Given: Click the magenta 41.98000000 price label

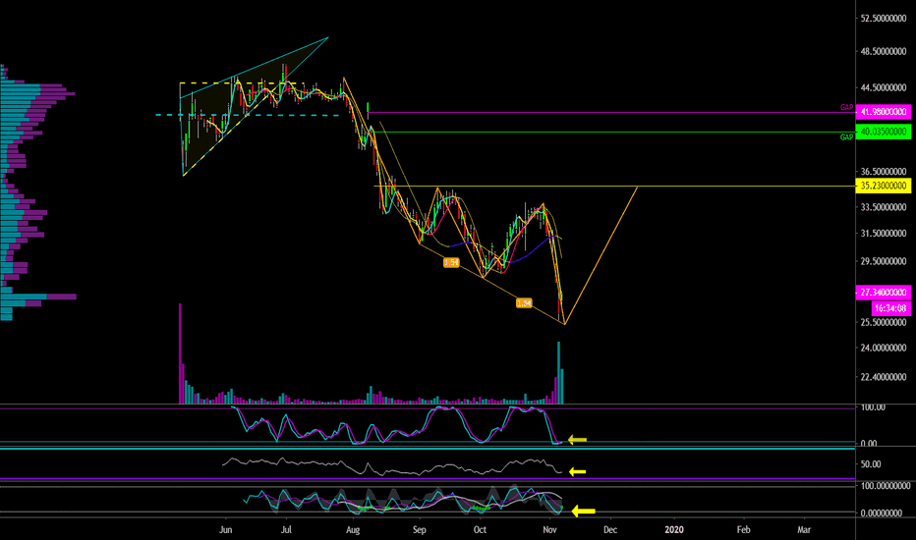Looking at the screenshot, I should [x=883, y=112].
